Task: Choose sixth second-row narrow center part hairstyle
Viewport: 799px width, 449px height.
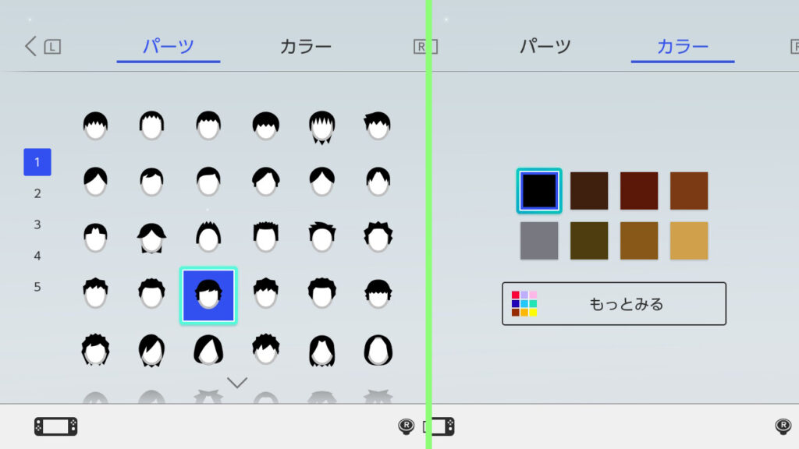Action: pyautogui.click(x=378, y=181)
